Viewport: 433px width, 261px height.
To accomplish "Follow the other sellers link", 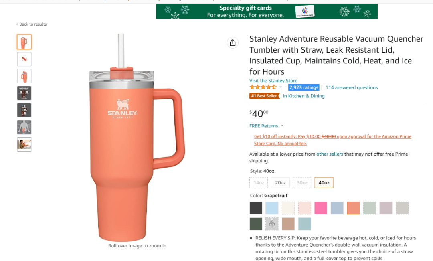I will 330,154.
